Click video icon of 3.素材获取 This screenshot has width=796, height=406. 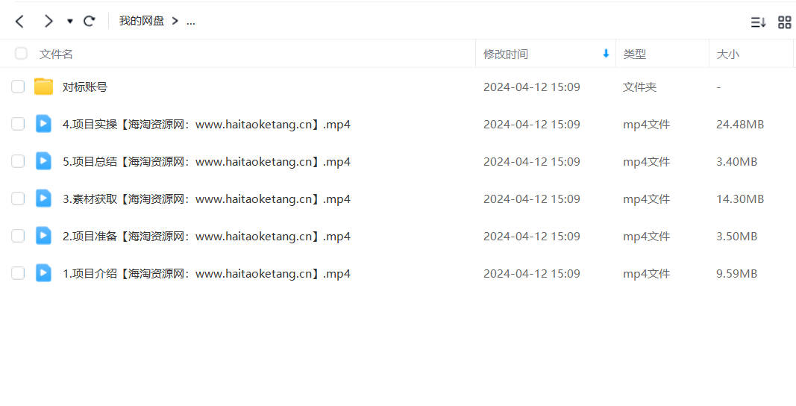point(44,199)
